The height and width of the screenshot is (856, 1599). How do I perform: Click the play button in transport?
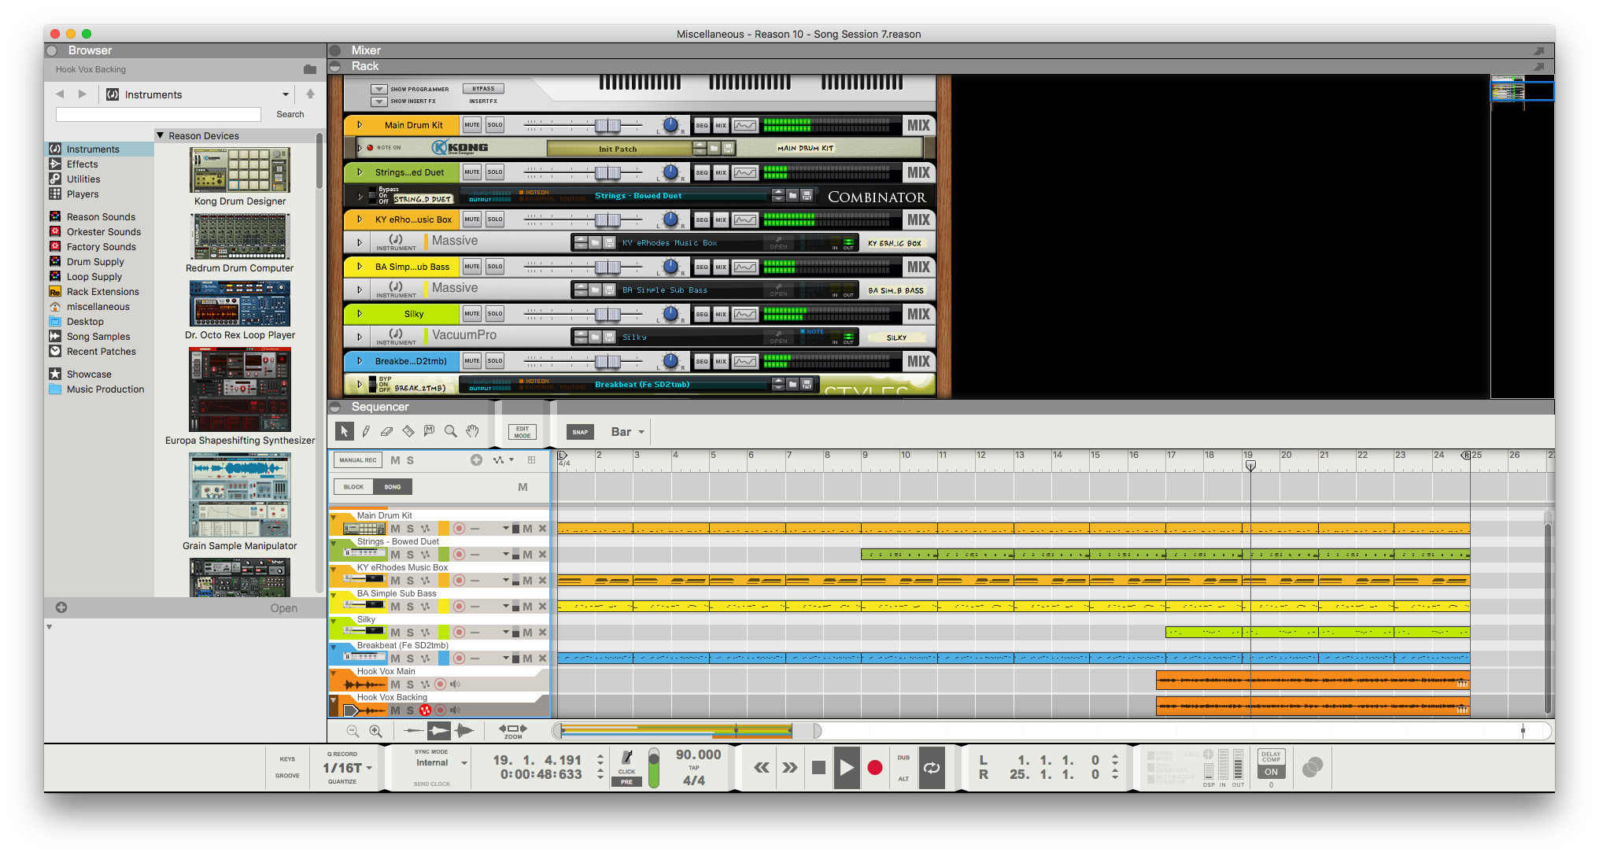(846, 767)
